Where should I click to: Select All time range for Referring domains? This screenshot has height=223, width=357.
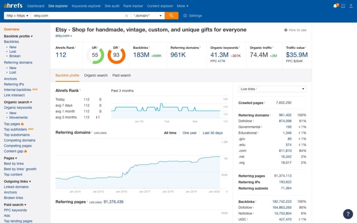coord(170,133)
